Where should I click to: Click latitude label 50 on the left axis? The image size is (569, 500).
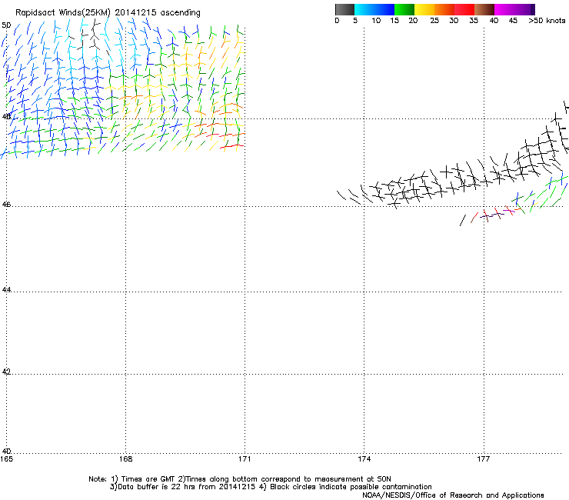(x=6, y=25)
